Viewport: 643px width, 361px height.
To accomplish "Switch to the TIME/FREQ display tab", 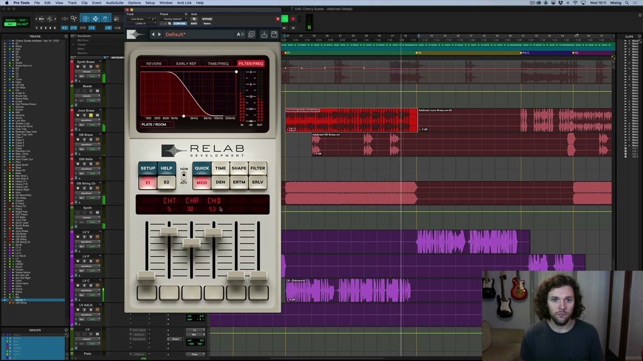I will pyautogui.click(x=218, y=64).
